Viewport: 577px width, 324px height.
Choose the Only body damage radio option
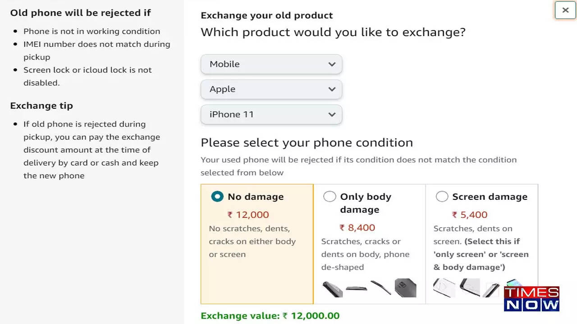coord(330,197)
